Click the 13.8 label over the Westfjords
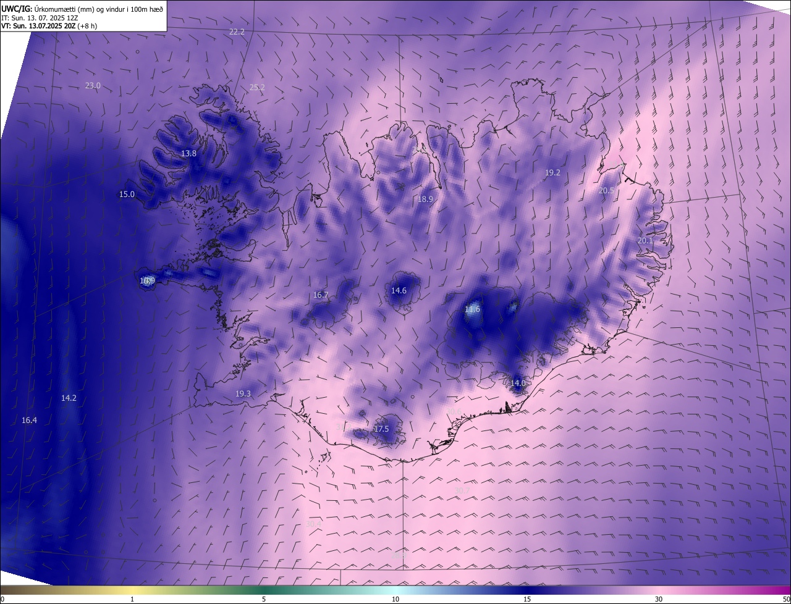The width and height of the screenshot is (791, 604). pyautogui.click(x=188, y=154)
